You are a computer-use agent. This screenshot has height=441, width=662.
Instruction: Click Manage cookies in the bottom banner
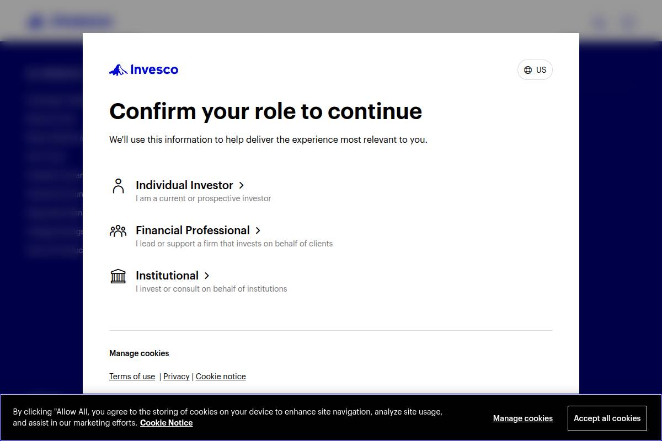click(522, 418)
